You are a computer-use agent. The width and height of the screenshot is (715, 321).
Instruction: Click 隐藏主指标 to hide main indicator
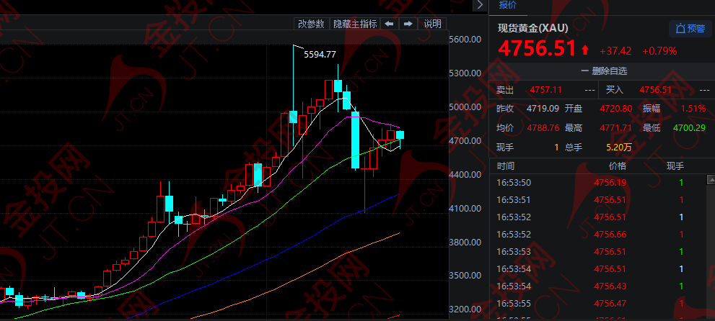click(x=355, y=24)
